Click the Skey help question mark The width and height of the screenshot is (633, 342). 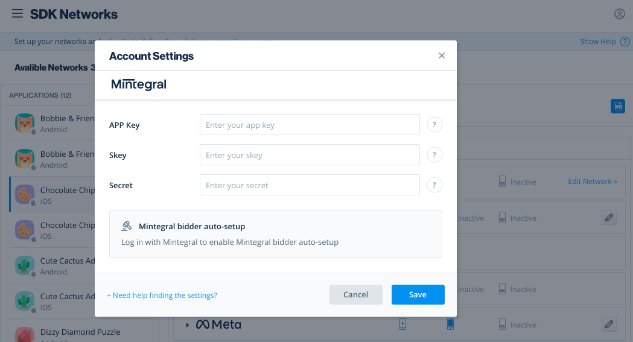(434, 155)
